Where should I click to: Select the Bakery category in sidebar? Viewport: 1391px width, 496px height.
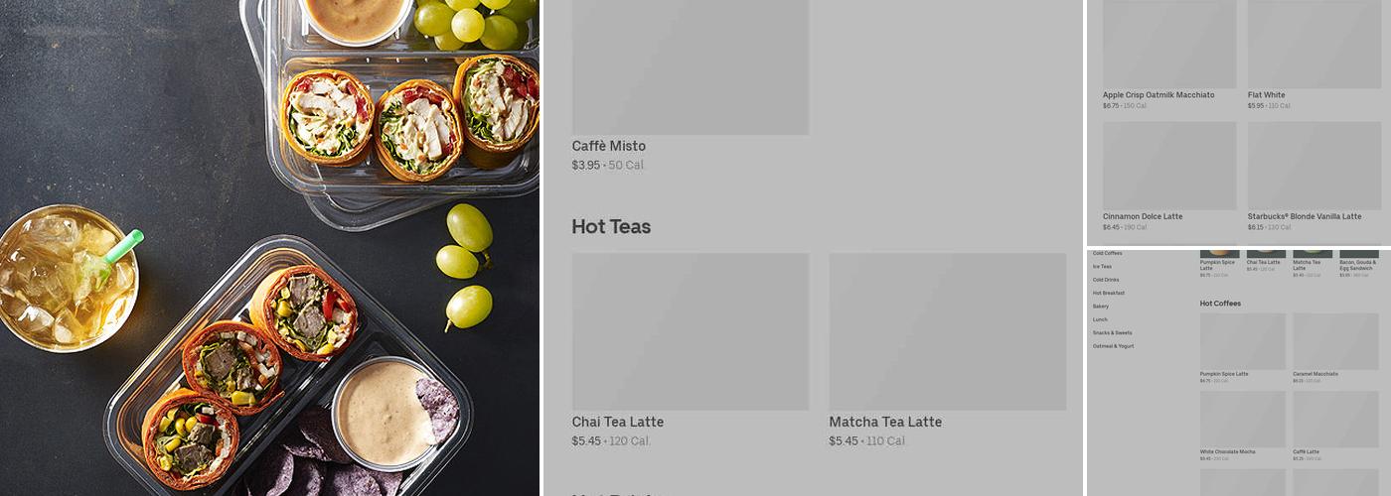pos(1101,307)
